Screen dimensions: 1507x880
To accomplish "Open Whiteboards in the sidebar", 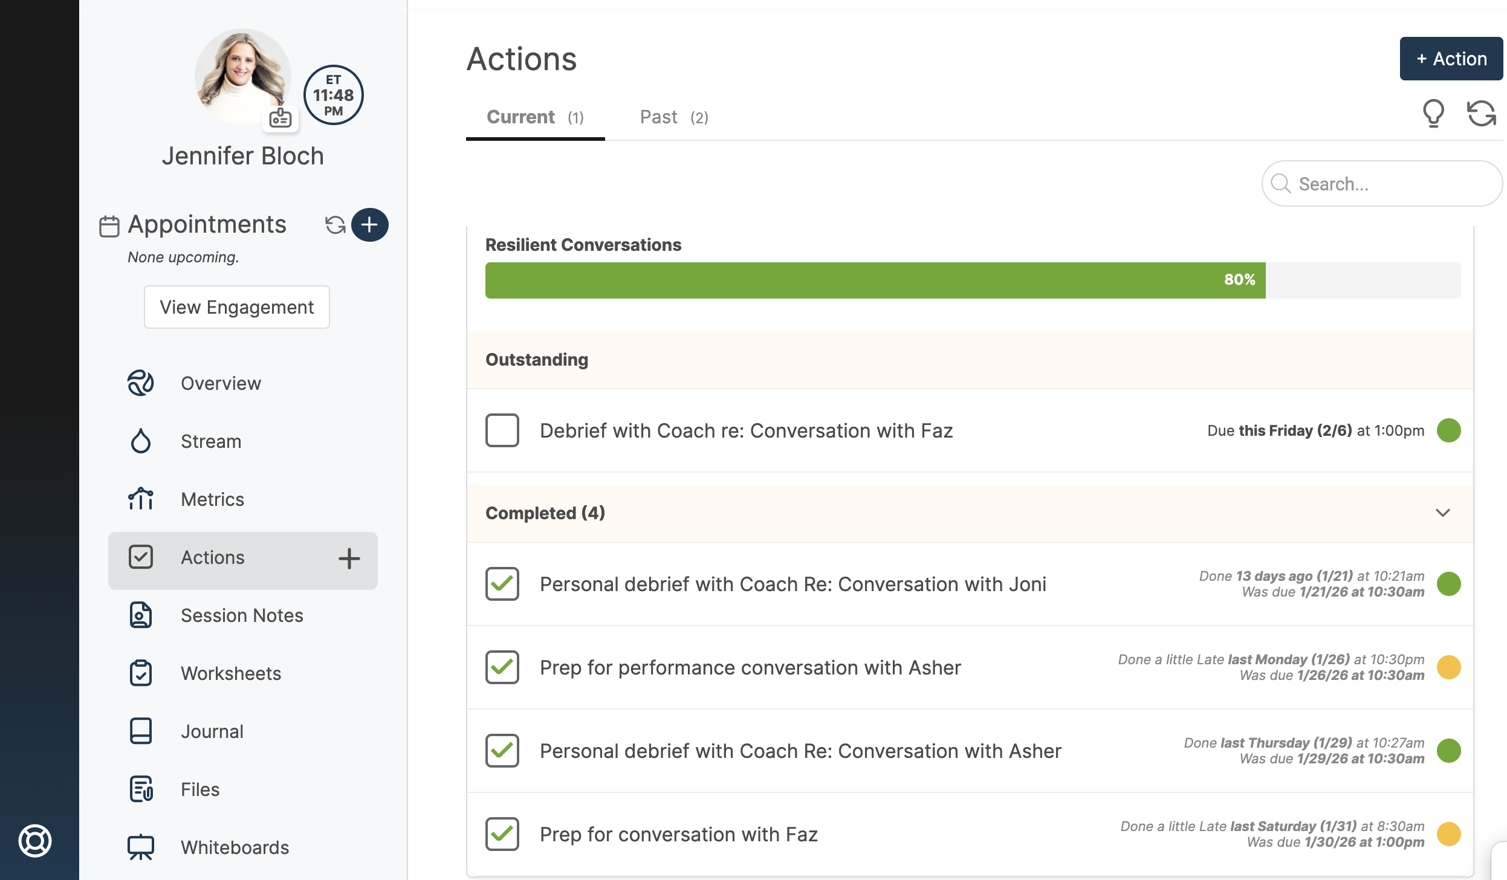I will (x=235, y=847).
